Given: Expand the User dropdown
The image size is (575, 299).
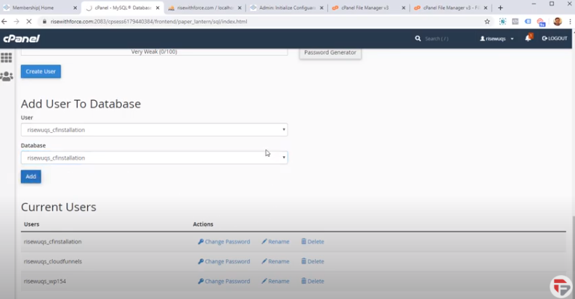Looking at the screenshot, I should (x=154, y=130).
